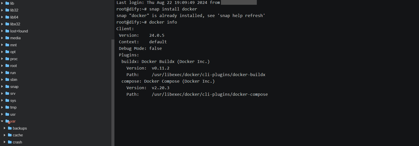Click the snap folder icon

tap(7, 87)
